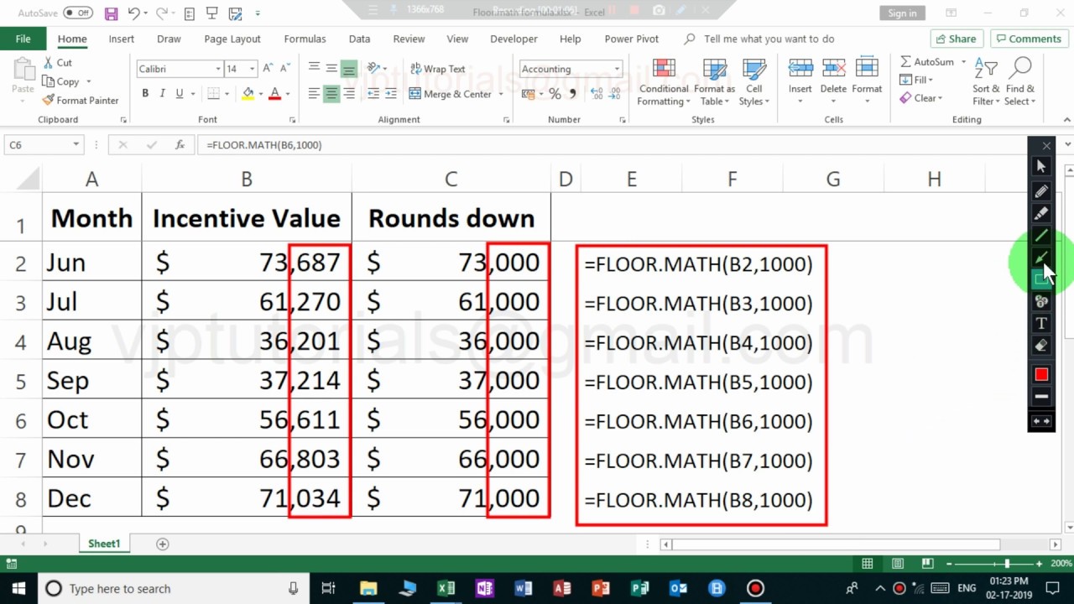Select the Sheet1 worksheet tab
1074x604 pixels.
pyautogui.click(x=104, y=544)
